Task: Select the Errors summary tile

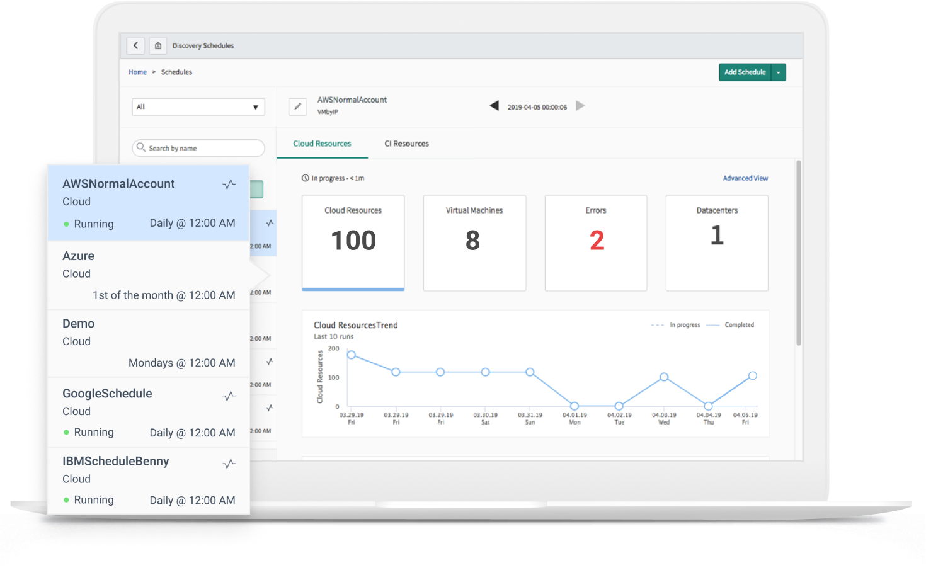Action: point(595,242)
